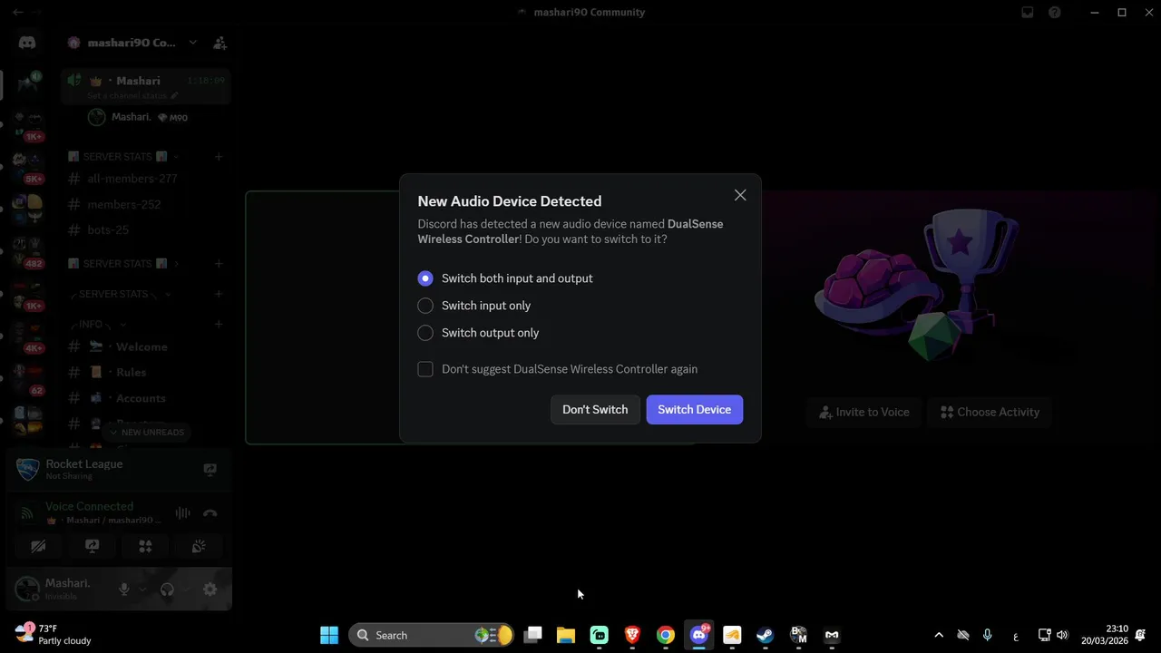Toggle noise suppression waveform icon
This screenshot has width=1161, height=653.
tap(182, 513)
